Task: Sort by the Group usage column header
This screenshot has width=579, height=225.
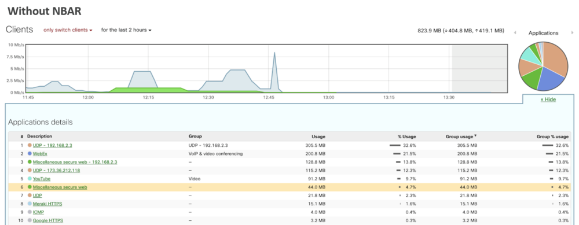Action: click(x=461, y=137)
